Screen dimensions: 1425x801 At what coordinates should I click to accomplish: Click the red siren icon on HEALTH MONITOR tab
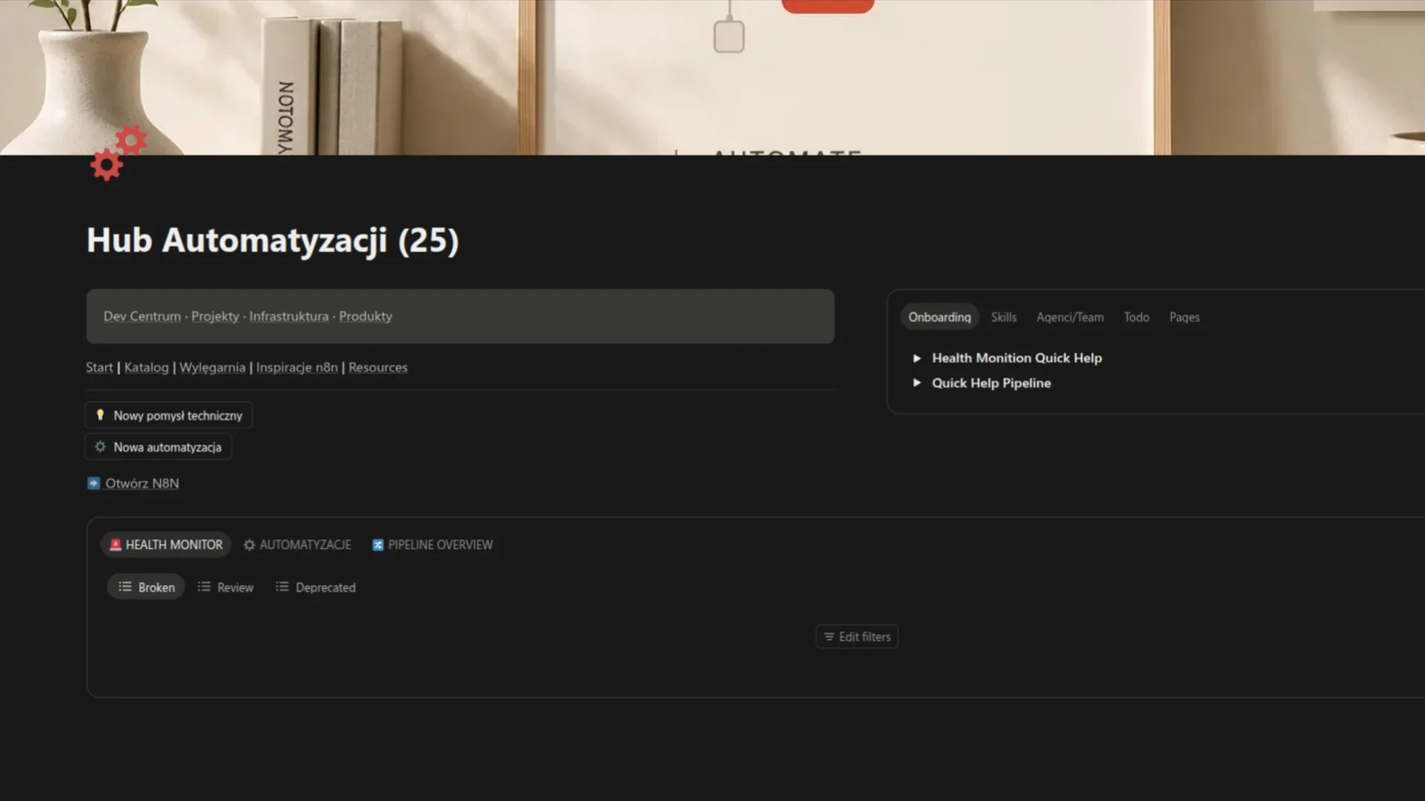(x=115, y=544)
